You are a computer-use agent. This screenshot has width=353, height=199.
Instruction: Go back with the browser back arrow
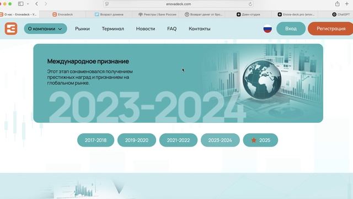point(37,4)
